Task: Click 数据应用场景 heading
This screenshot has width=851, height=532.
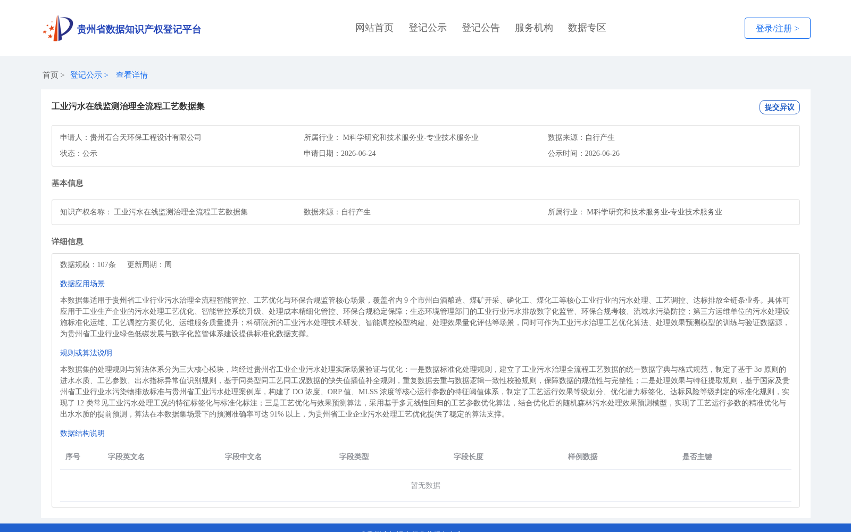Action: click(82, 284)
